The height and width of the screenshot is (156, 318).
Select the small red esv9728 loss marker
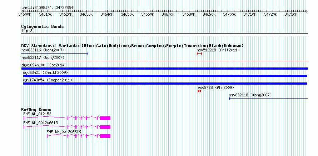pyautogui.click(x=199, y=91)
